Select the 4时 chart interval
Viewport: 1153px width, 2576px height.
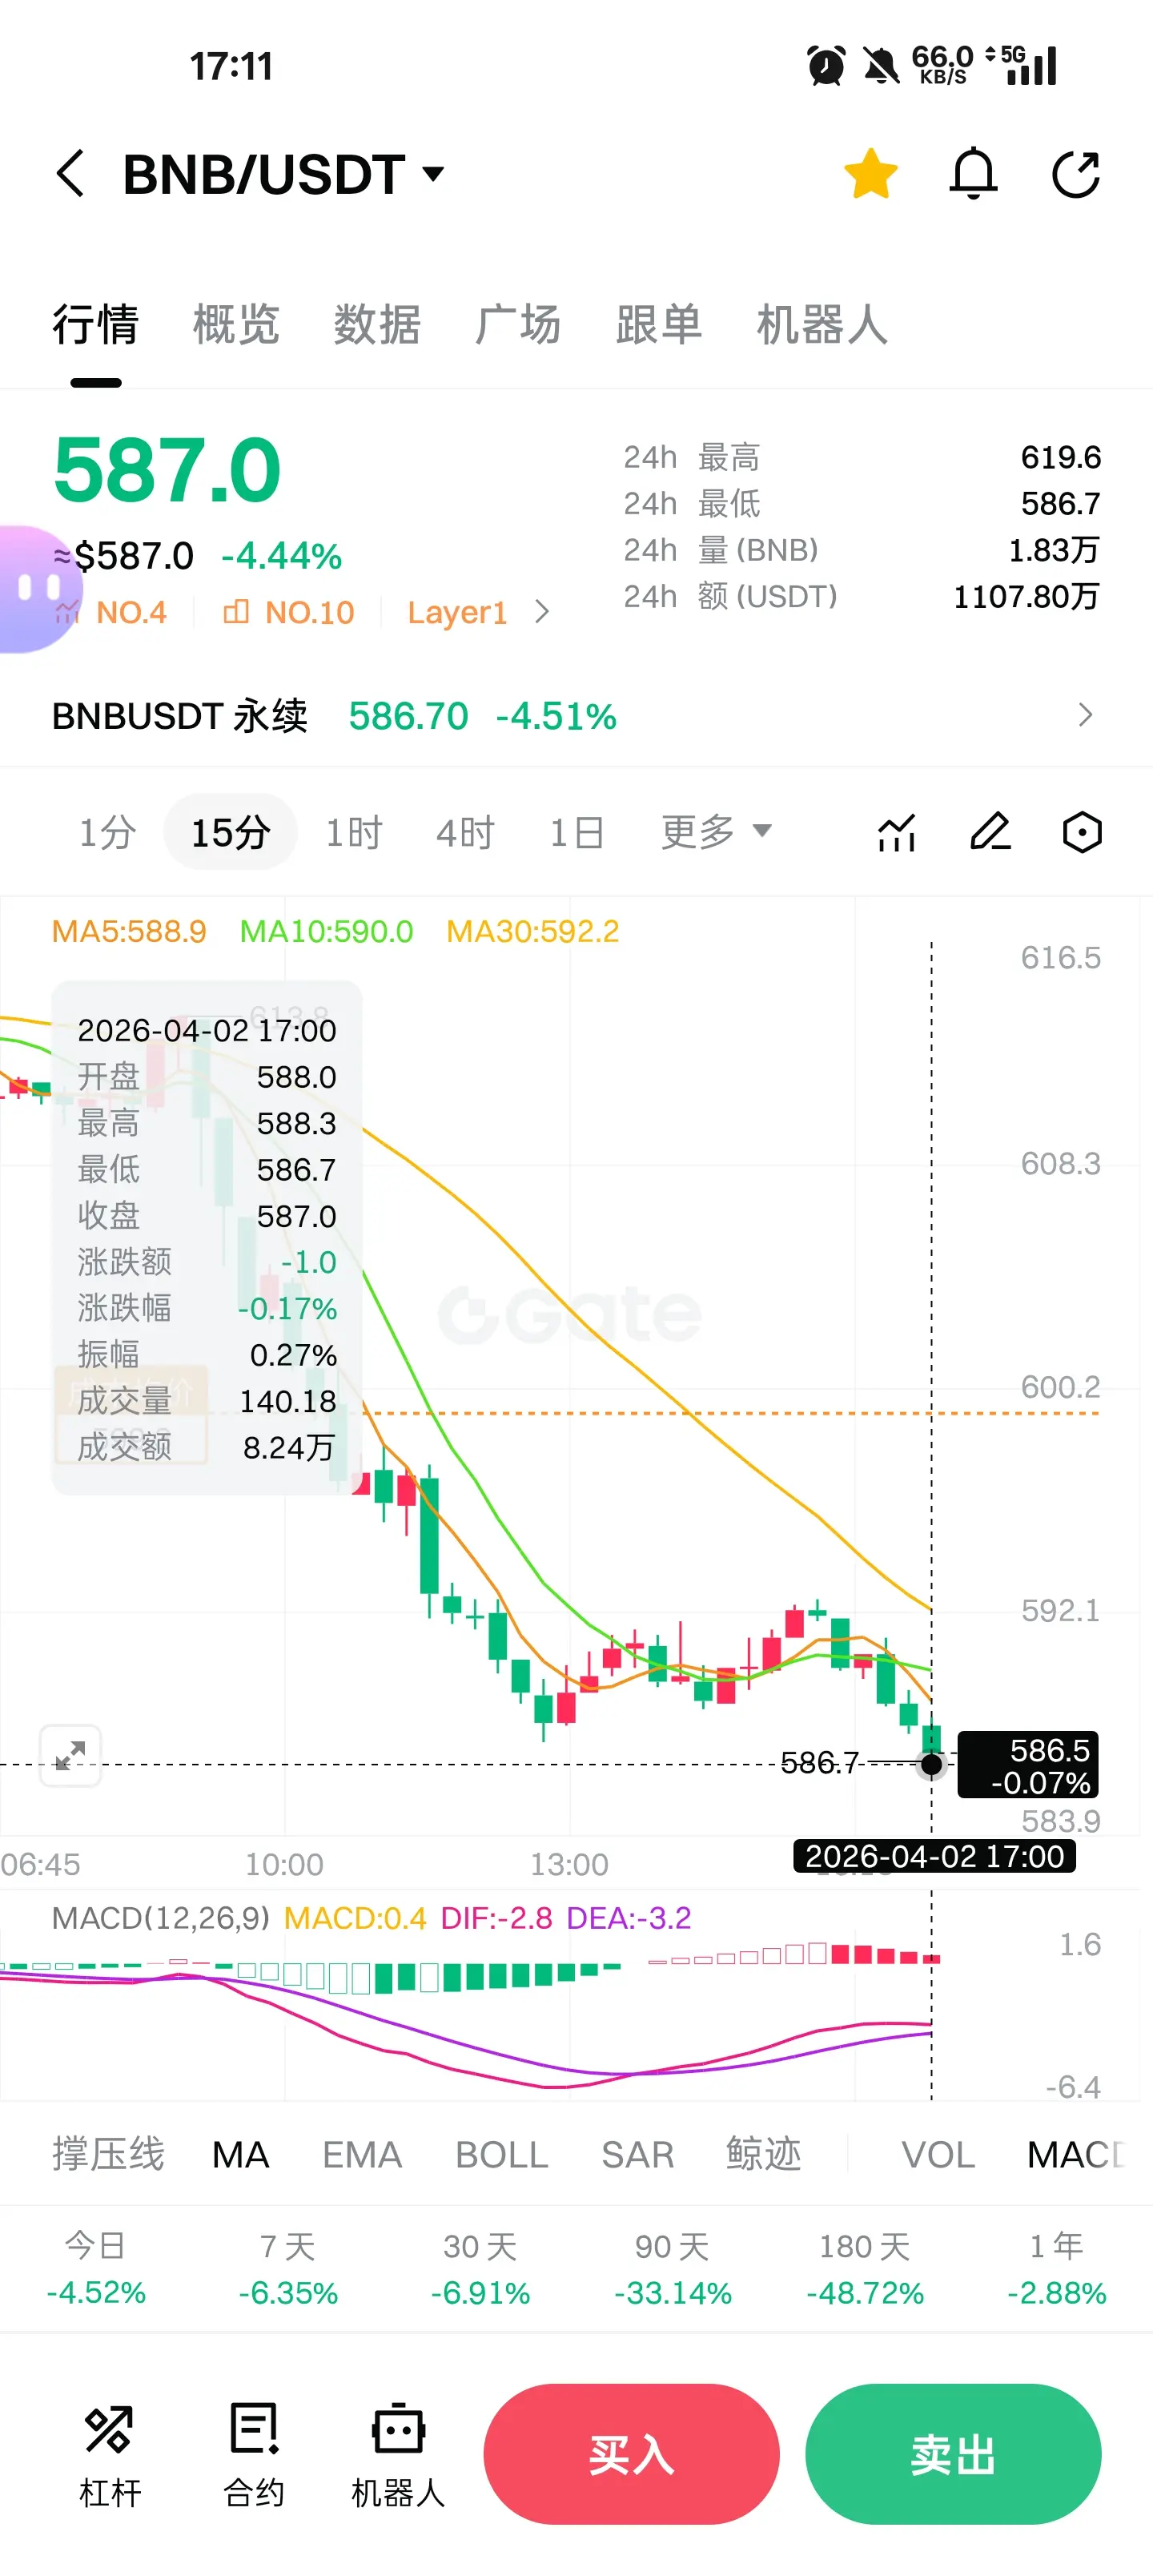[x=465, y=832]
